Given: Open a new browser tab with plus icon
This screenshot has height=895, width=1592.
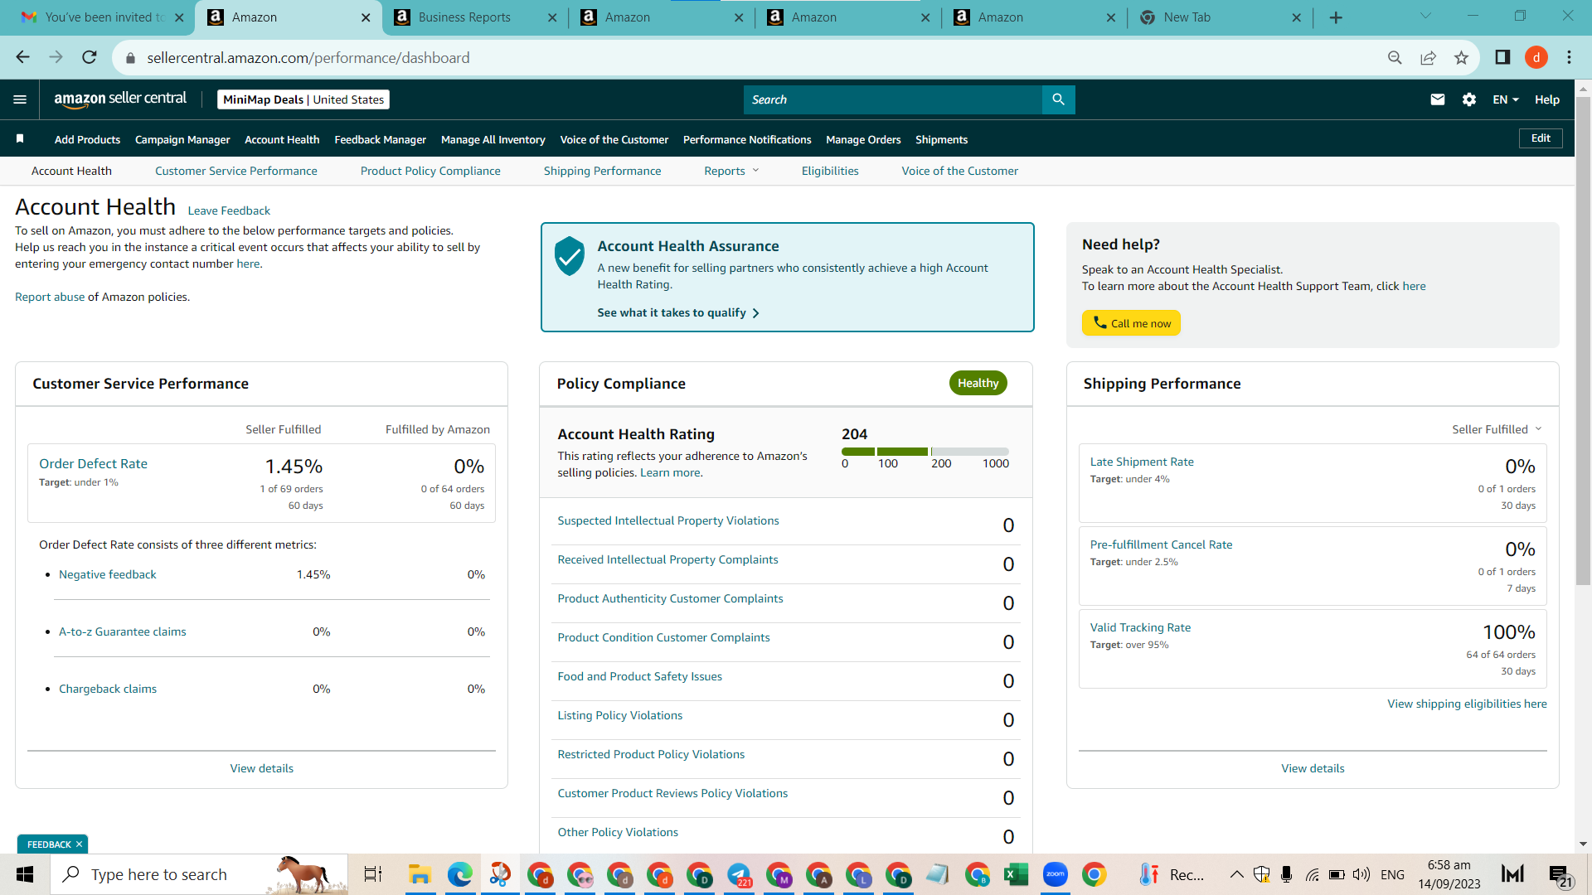Looking at the screenshot, I should coord(1336,17).
